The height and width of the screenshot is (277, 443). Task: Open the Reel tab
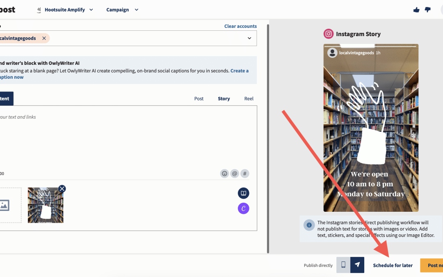click(249, 98)
